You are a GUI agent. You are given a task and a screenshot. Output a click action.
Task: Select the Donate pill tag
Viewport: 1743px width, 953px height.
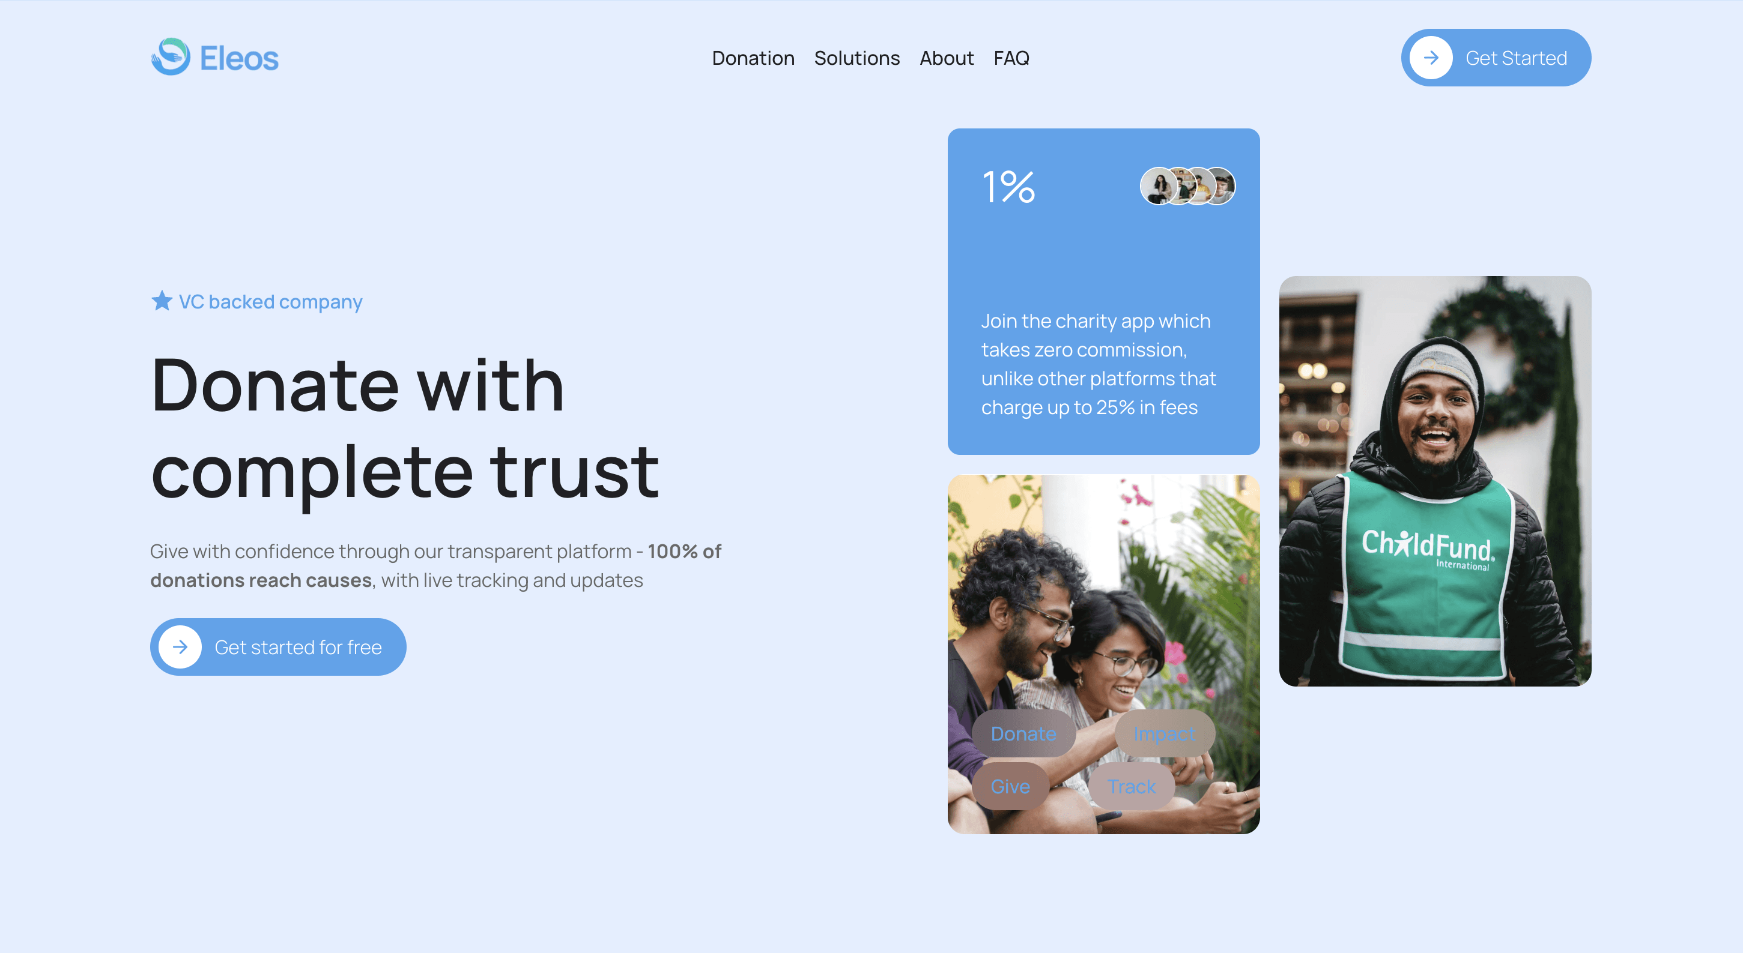1023,733
